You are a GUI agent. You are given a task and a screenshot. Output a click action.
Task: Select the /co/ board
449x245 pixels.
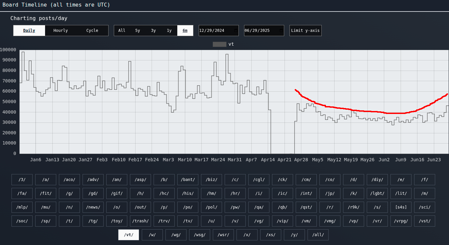pos(330,180)
